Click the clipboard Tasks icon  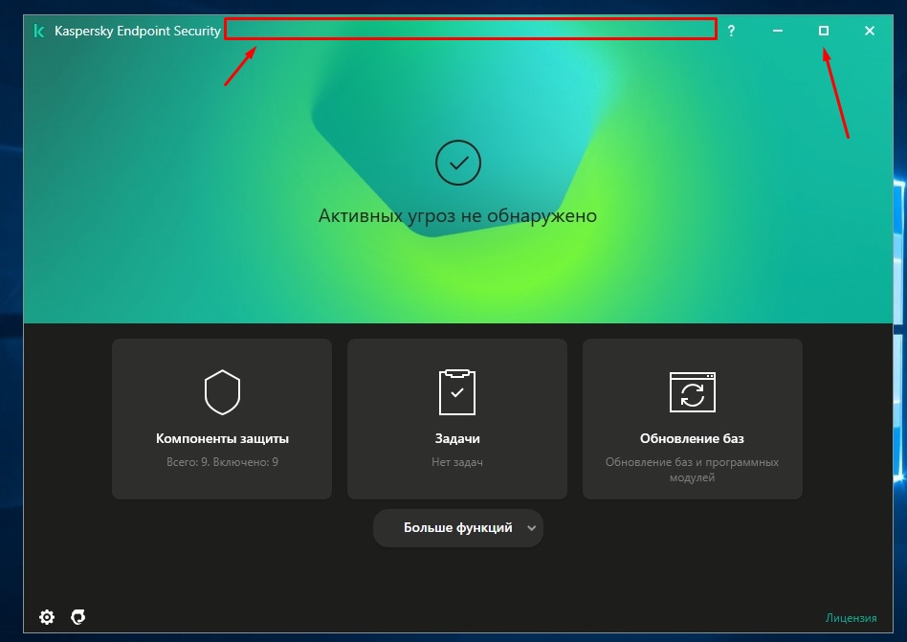[457, 392]
